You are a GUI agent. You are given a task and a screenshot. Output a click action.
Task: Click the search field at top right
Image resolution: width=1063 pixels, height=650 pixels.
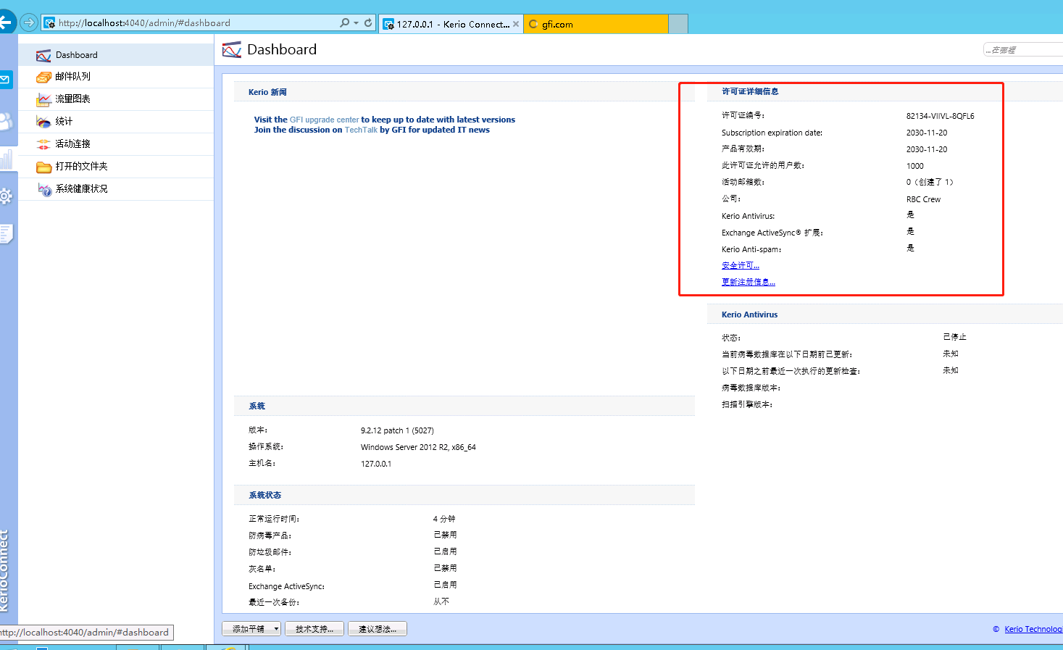point(1023,49)
